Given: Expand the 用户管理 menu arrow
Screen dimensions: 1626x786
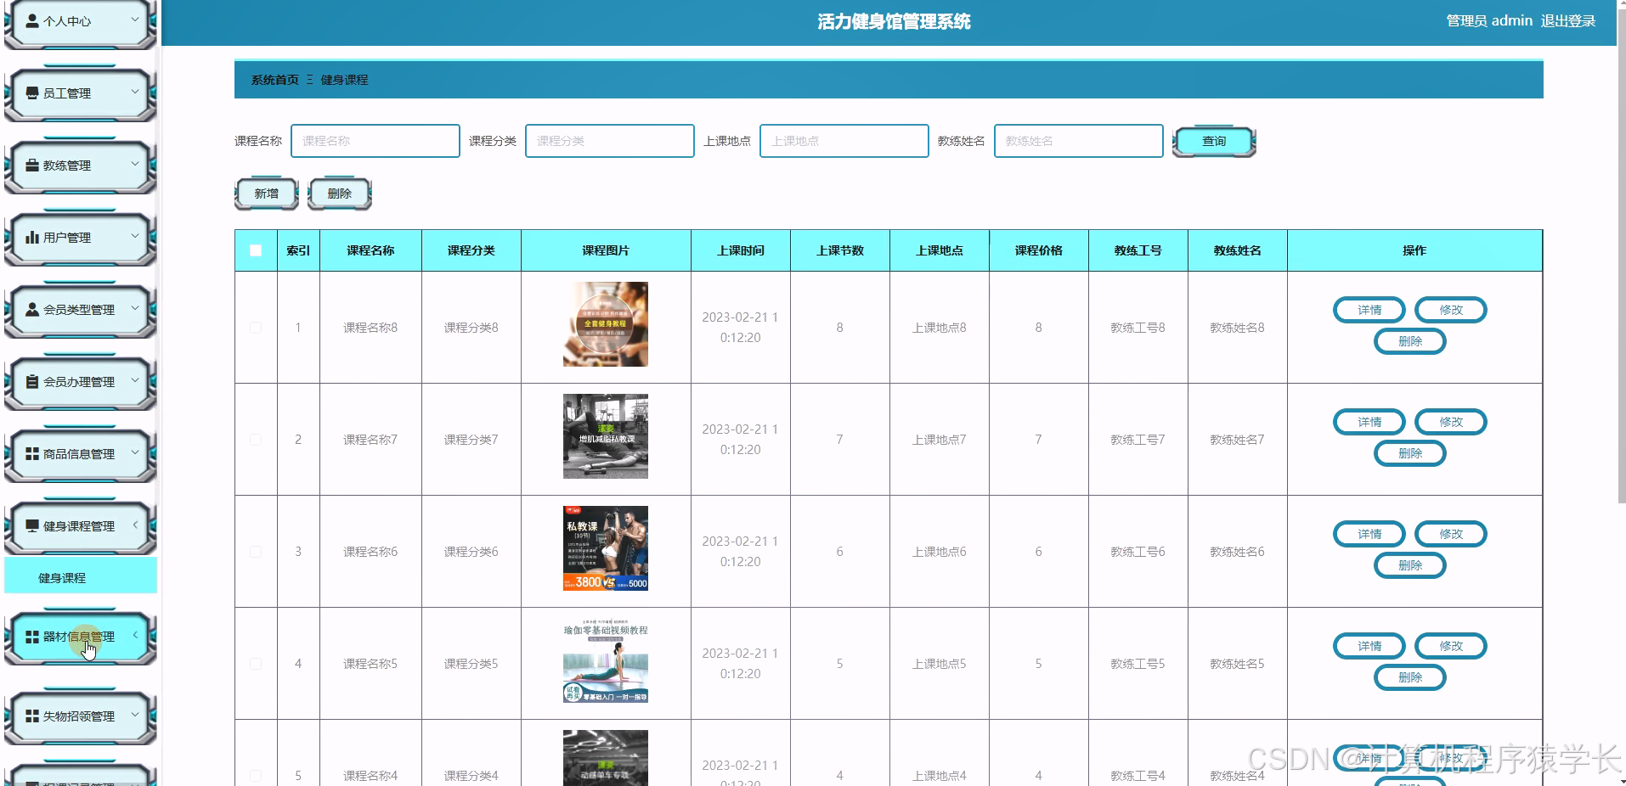Looking at the screenshot, I should click(x=134, y=235).
